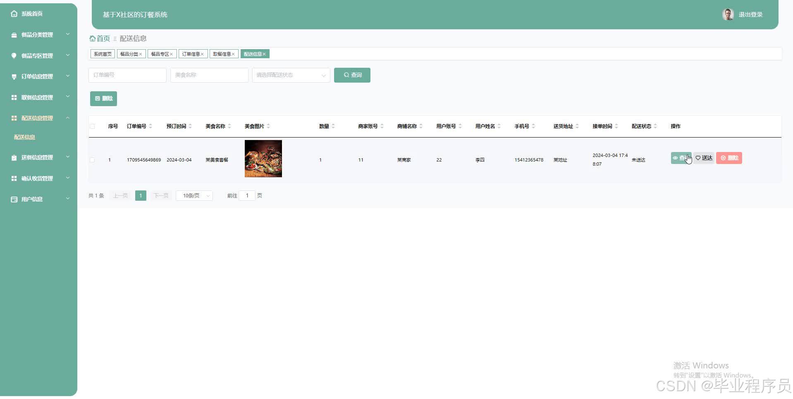The width and height of the screenshot is (793, 399).
Task: Sort by 数量 column arrows
Action: click(333, 126)
